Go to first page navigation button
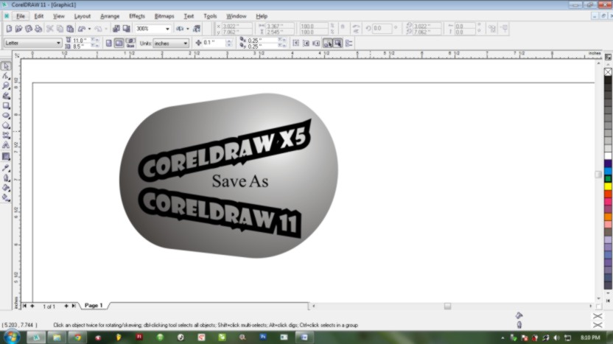Viewport: 613px width, 344px height. pos(24,306)
